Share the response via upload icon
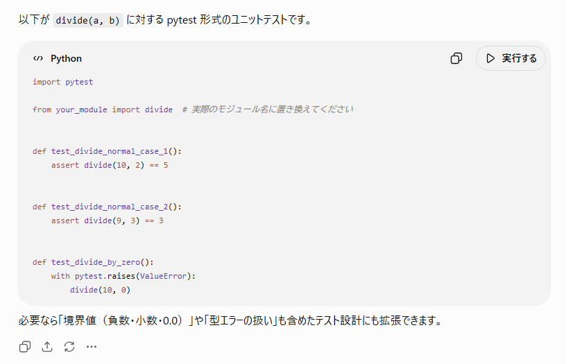 click(x=47, y=347)
